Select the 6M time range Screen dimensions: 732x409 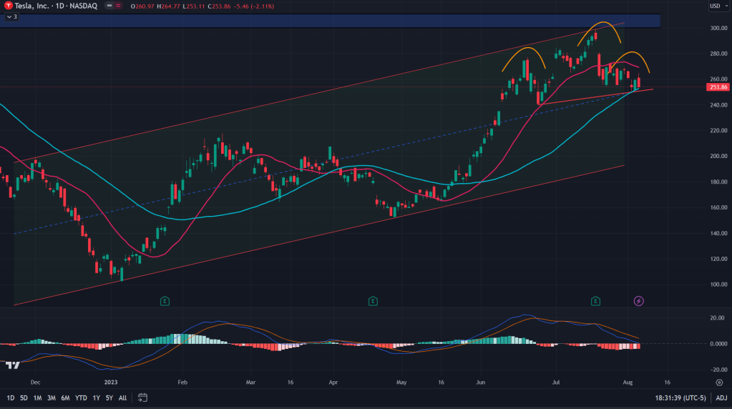pos(65,398)
